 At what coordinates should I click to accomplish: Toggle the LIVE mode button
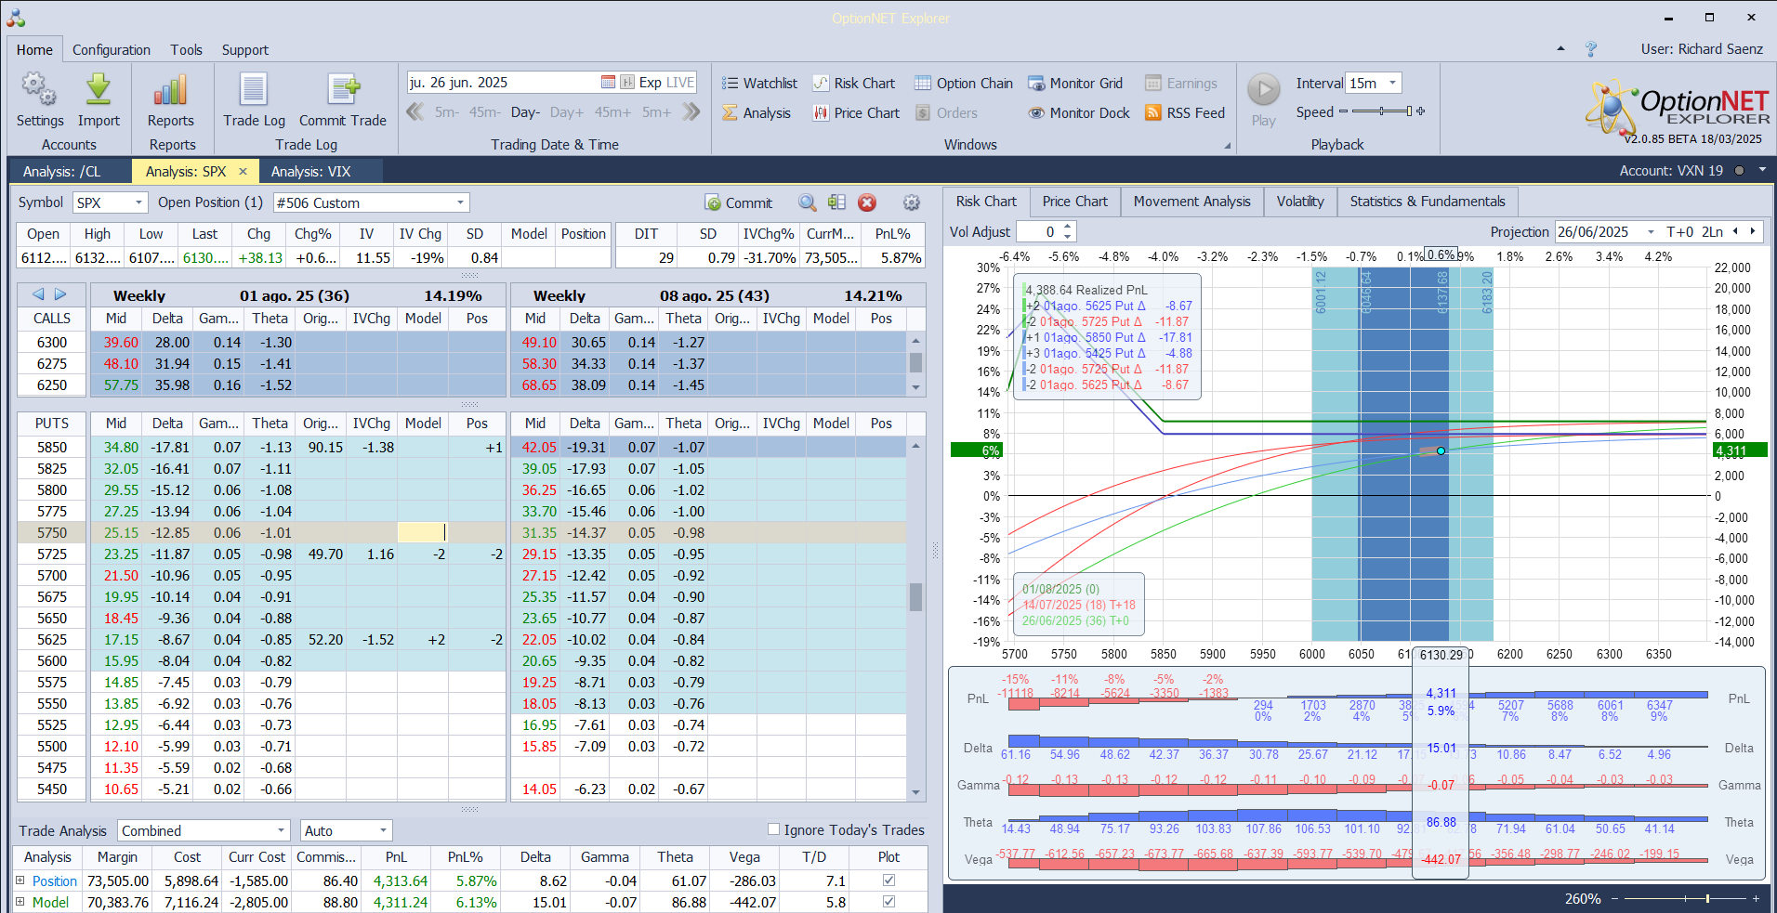[680, 83]
